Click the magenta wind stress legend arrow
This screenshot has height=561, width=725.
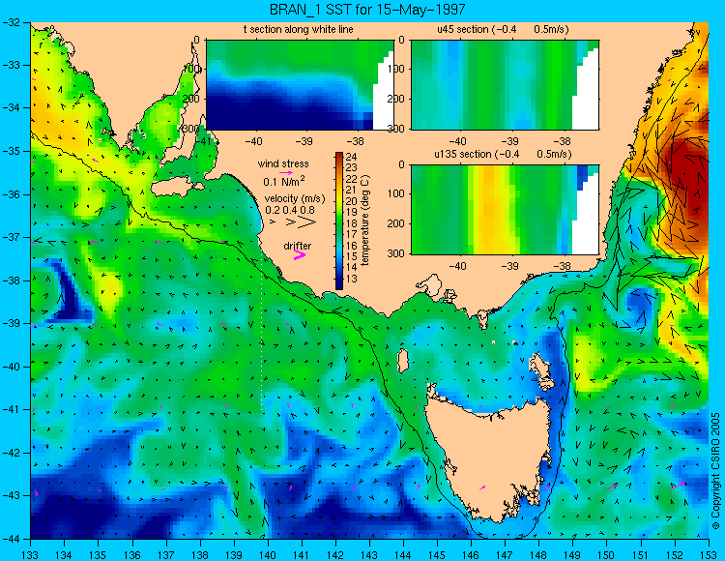click(286, 172)
